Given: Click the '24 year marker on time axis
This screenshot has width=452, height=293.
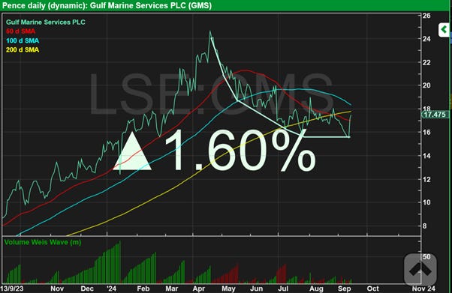Looking at the screenshot, I should tap(111, 289).
